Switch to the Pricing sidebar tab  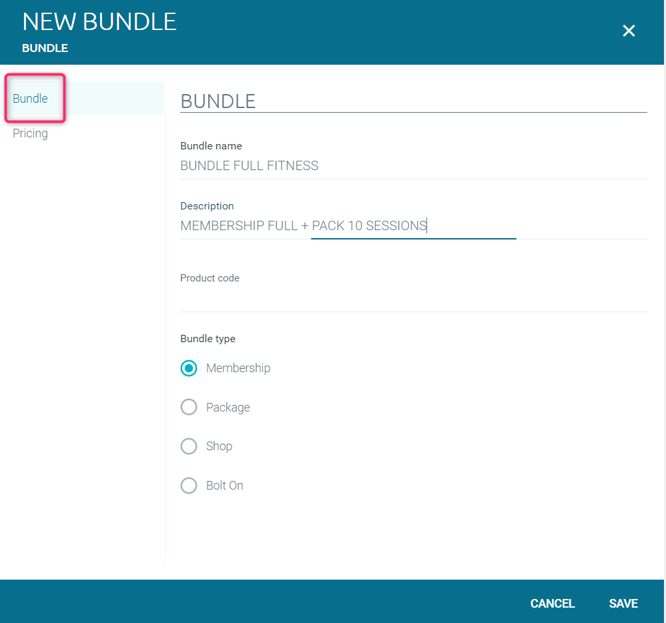[x=30, y=133]
